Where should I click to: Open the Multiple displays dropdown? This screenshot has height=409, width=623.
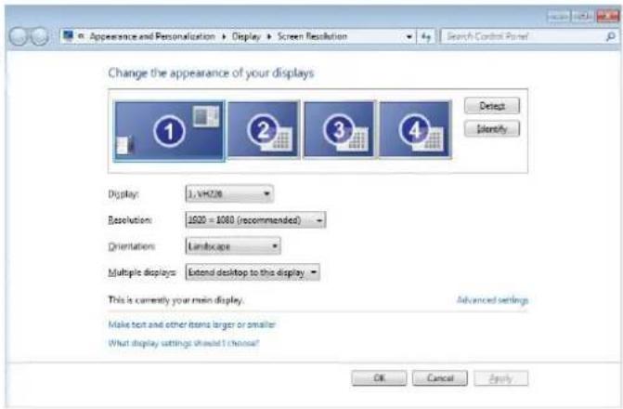[x=253, y=272]
